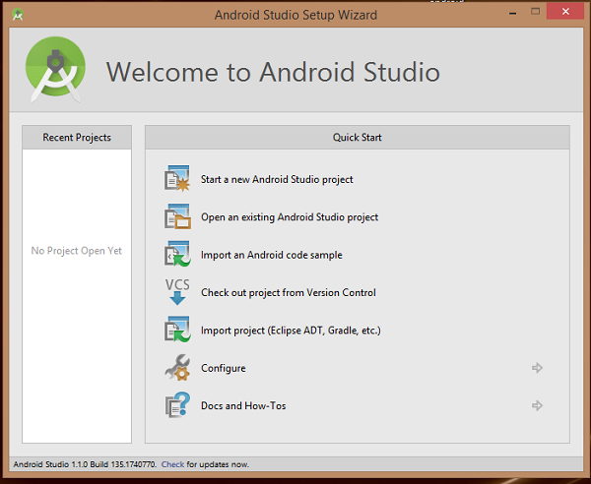The image size is (591, 484).
Task: Click the small Android icon in title bar
Action: [x=18, y=15]
